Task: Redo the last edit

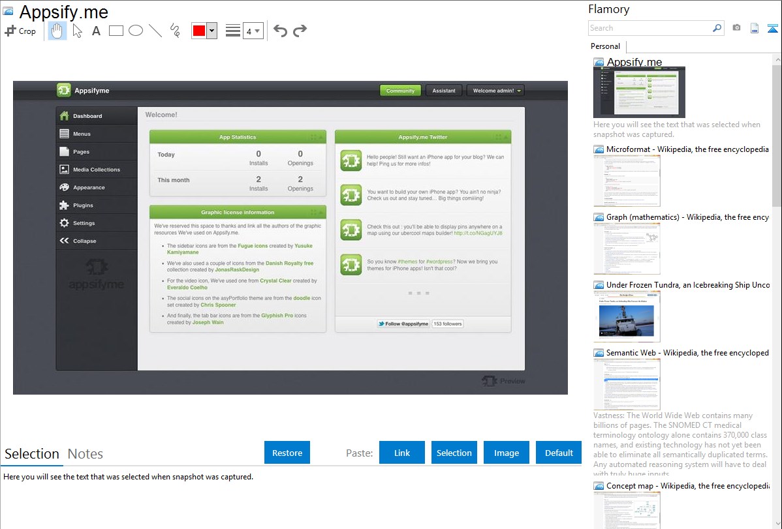Action: (300, 31)
